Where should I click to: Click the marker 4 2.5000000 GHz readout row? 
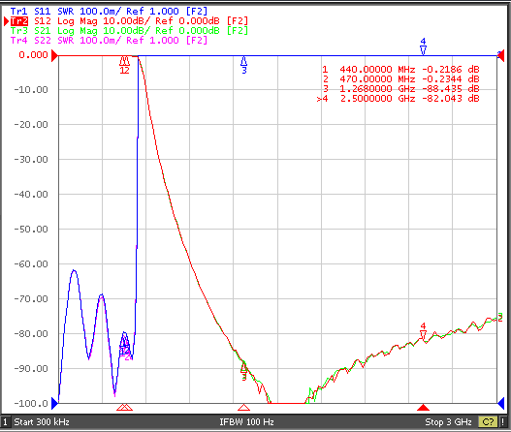399,99
